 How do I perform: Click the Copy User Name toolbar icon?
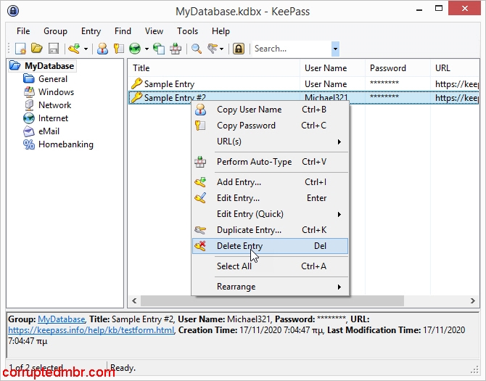[102, 49]
